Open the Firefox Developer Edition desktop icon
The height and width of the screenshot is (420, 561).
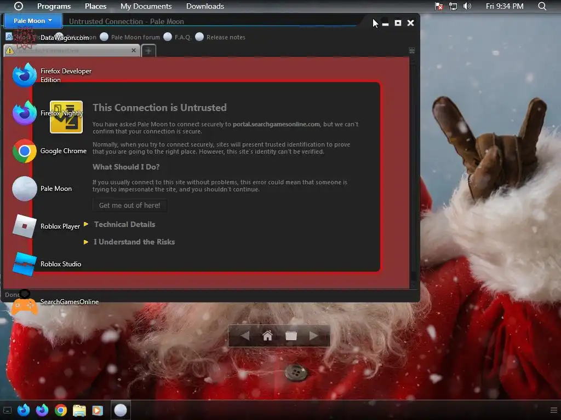coord(24,75)
